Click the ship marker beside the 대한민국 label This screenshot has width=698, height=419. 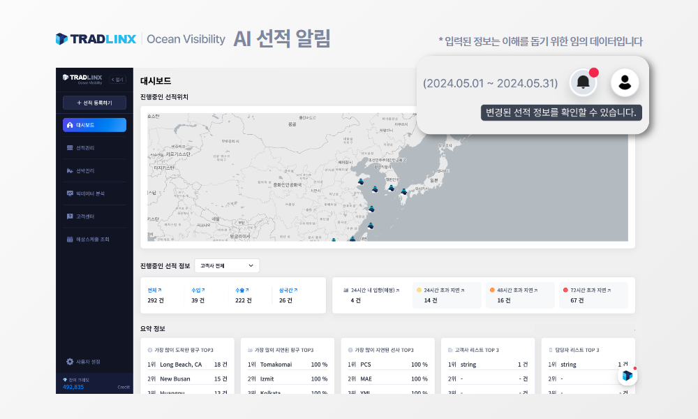(391, 188)
